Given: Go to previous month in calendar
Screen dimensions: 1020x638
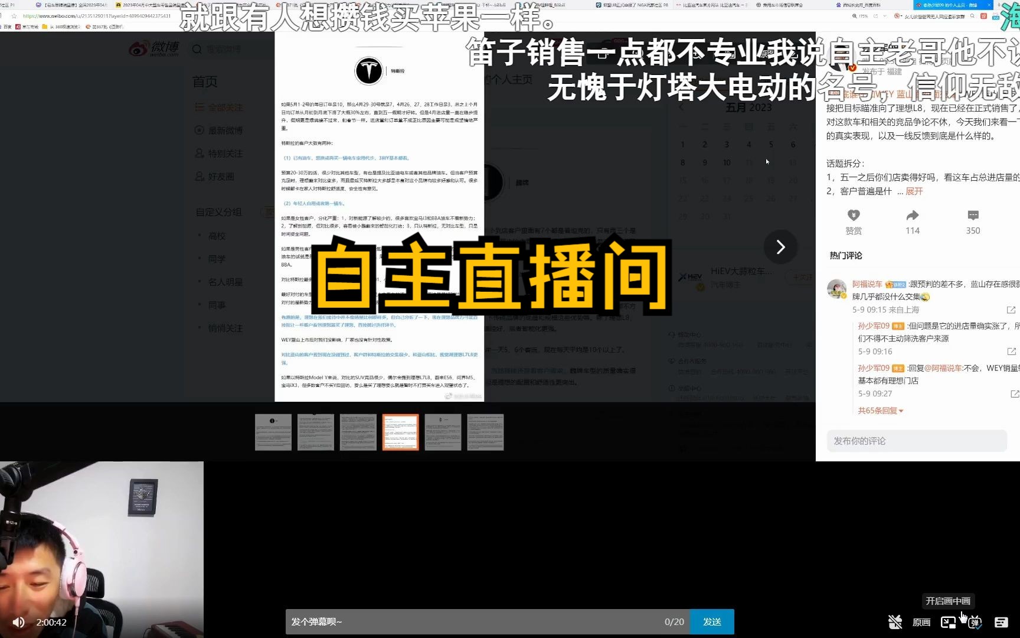Looking at the screenshot, I should point(681,107).
